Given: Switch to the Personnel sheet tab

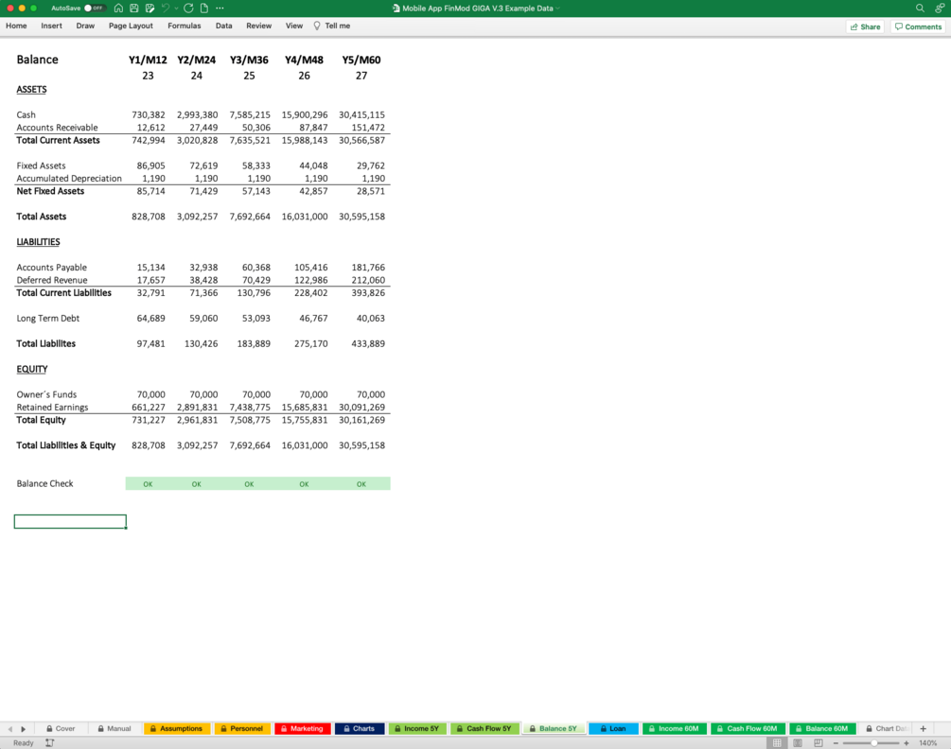Looking at the screenshot, I should click(x=242, y=728).
